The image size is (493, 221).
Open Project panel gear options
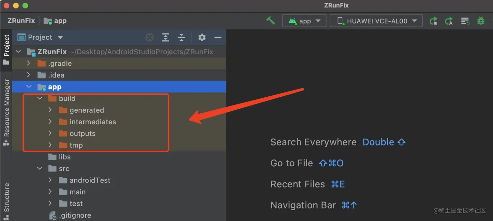pos(202,37)
